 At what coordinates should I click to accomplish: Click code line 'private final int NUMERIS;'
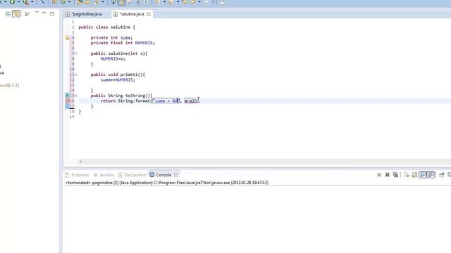coord(123,43)
